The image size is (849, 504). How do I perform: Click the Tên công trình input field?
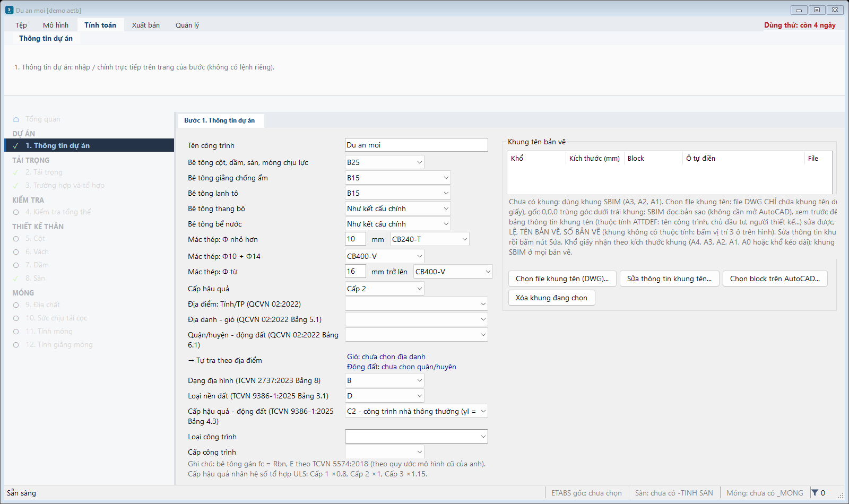click(417, 145)
